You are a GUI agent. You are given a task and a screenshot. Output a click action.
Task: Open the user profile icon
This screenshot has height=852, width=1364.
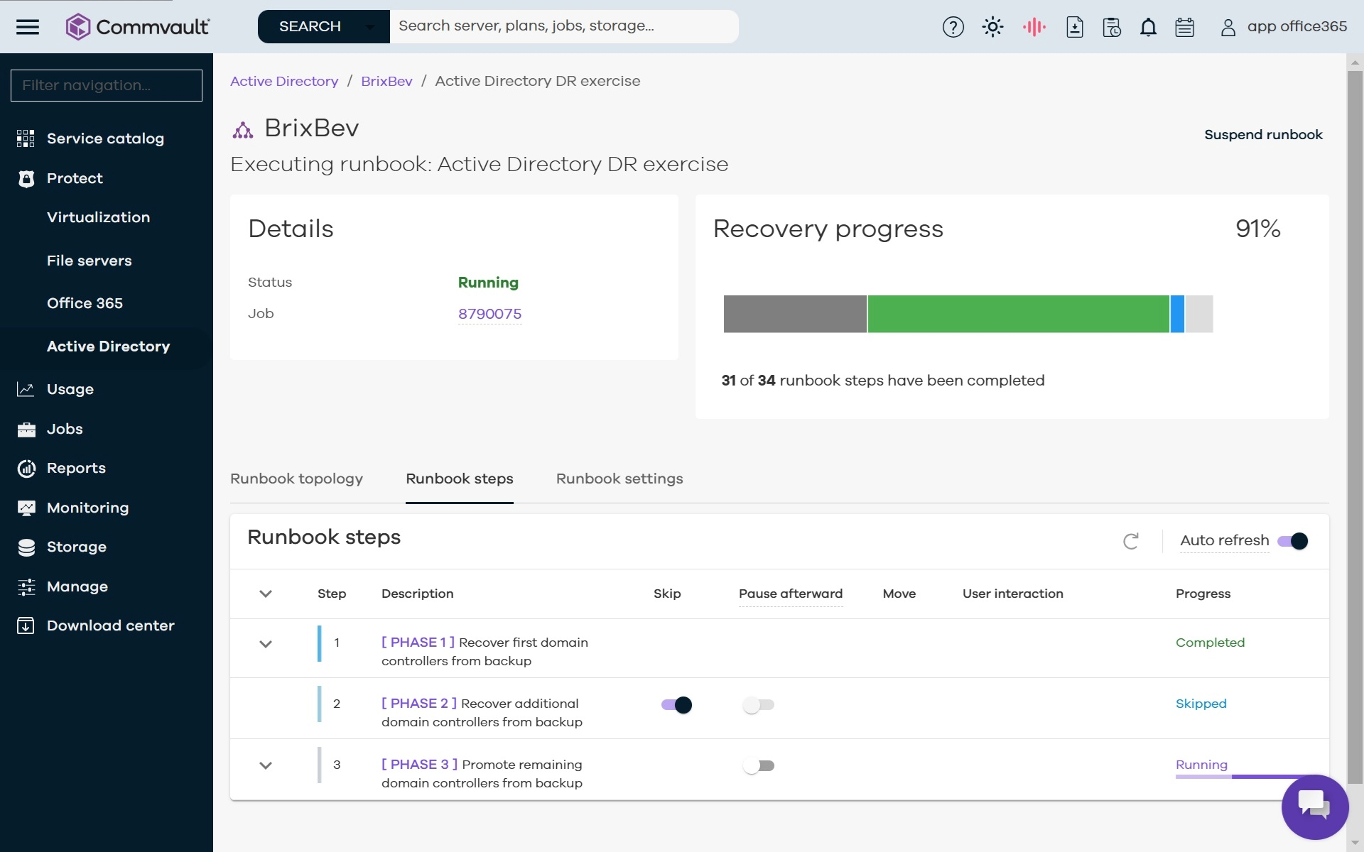pyautogui.click(x=1228, y=27)
